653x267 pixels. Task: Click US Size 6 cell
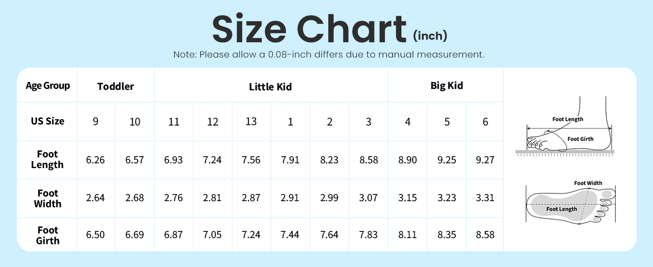click(485, 121)
